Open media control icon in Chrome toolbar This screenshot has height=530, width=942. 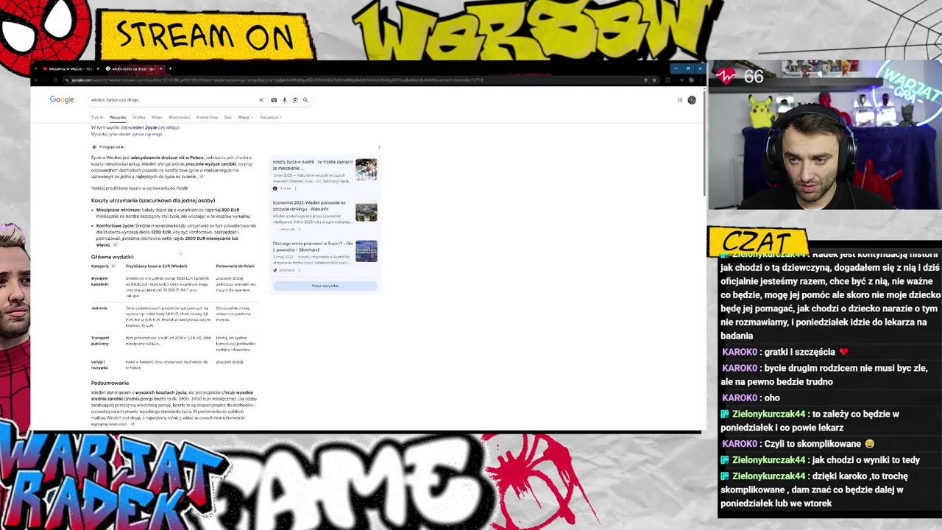pyautogui.click(x=681, y=80)
